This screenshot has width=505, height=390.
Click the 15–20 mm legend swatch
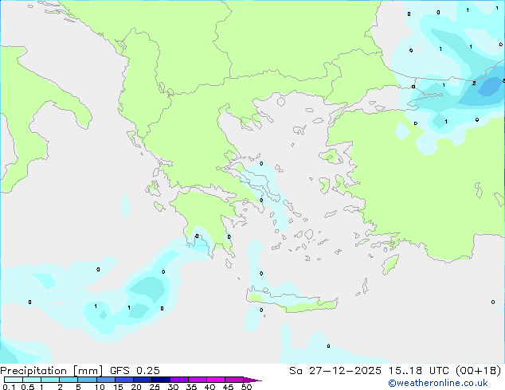tap(124, 380)
